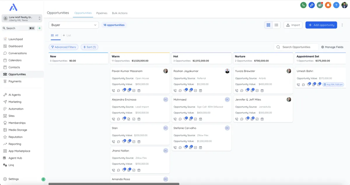Open the orange notifications bell
Screen dimensions: 350x185
(328, 5)
